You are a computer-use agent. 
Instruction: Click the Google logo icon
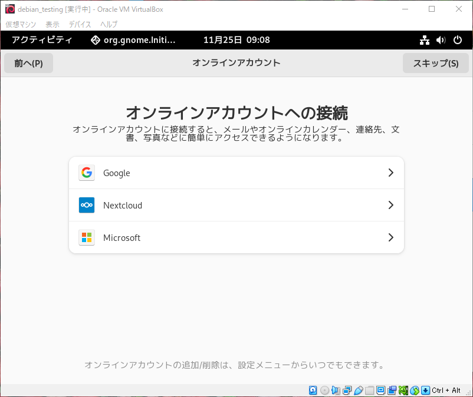[x=87, y=173]
